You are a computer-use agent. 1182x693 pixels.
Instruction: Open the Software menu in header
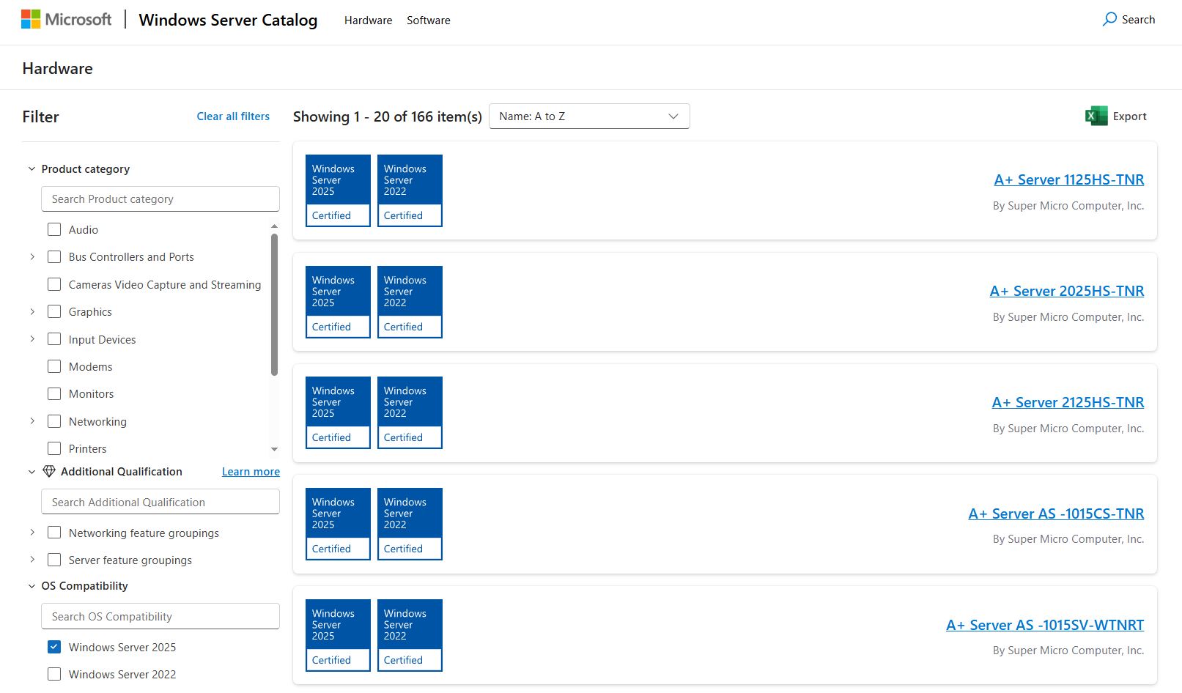[429, 21]
